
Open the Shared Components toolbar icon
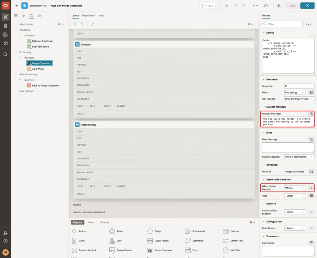(279, 6)
